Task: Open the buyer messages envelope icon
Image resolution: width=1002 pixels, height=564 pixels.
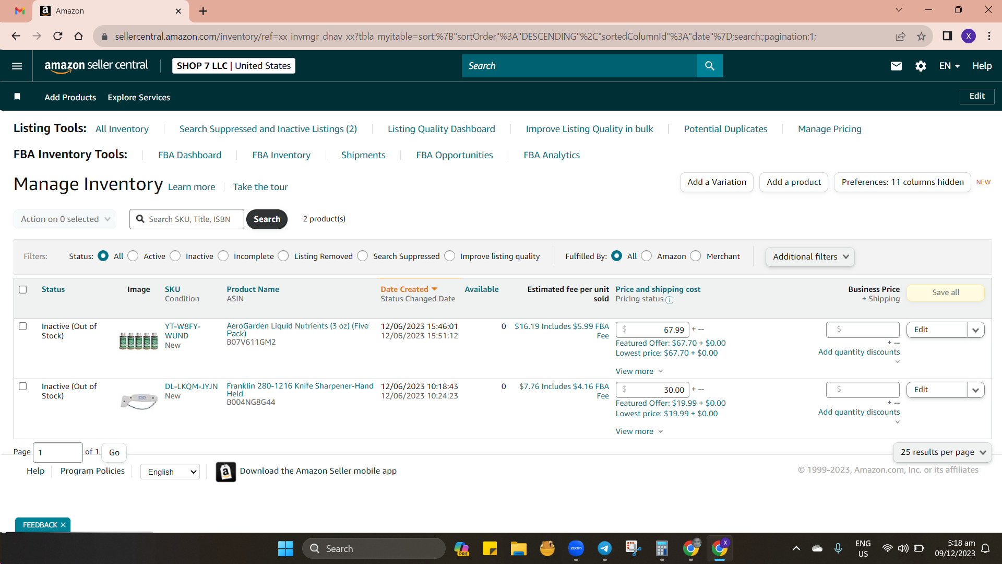Action: pyautogui.click(x=896, y=66)
